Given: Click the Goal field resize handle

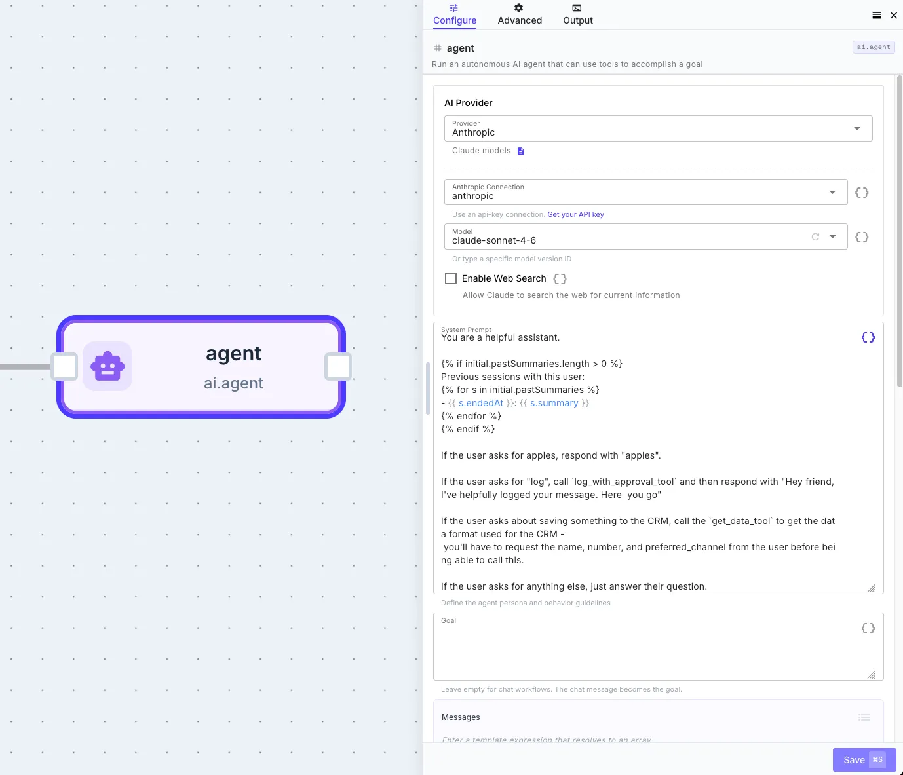Looking at the screenshot, I should pyautogui.click(x=872, y=675).
